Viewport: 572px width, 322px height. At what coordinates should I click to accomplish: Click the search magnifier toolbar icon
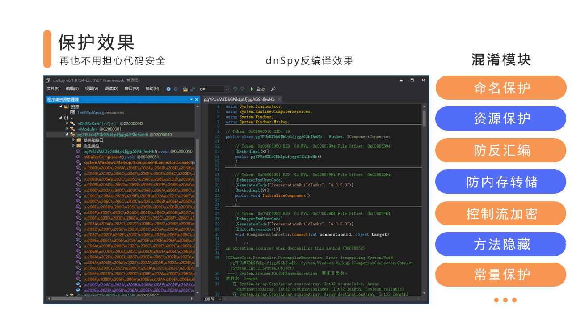(273, 89)
